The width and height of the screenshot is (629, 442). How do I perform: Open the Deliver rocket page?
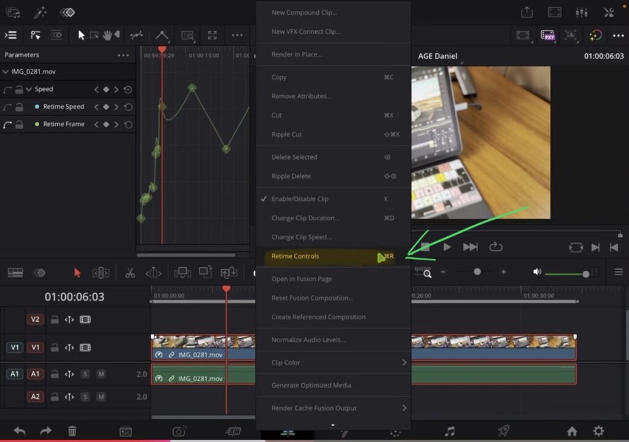click(x=503, y=431)
